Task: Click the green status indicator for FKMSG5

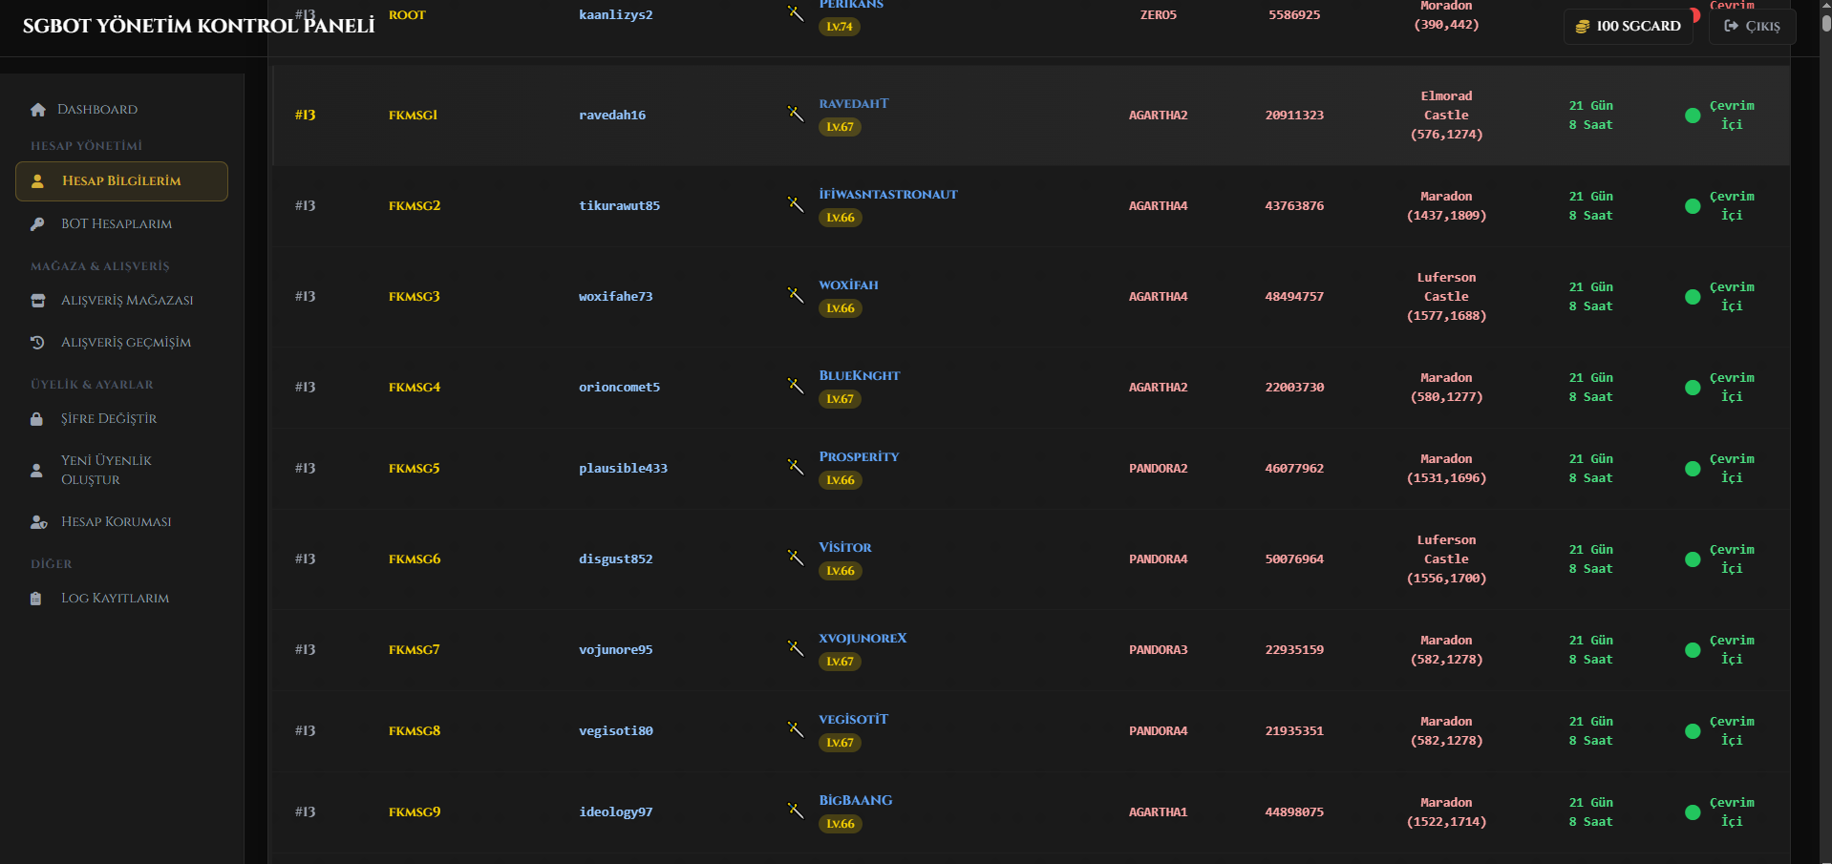Action: click(1693, 469)
